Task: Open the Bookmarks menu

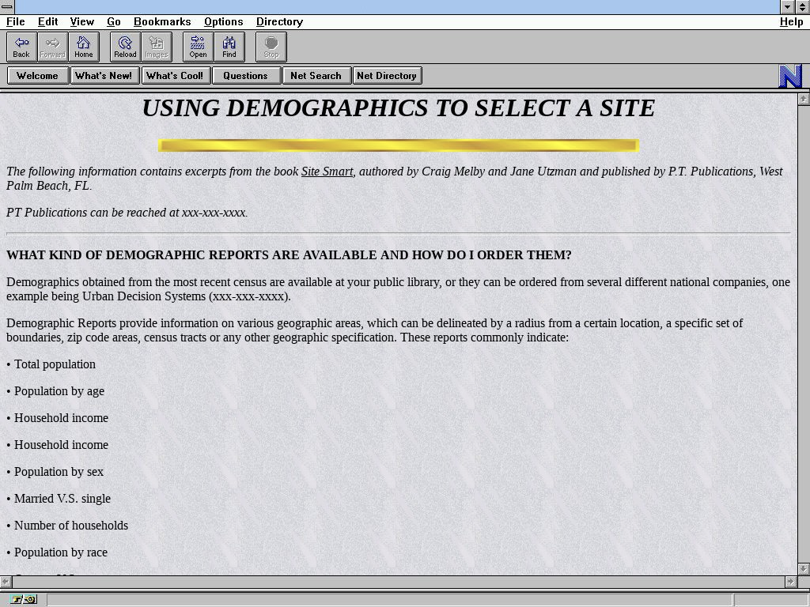Action: (x=161, y=21)
